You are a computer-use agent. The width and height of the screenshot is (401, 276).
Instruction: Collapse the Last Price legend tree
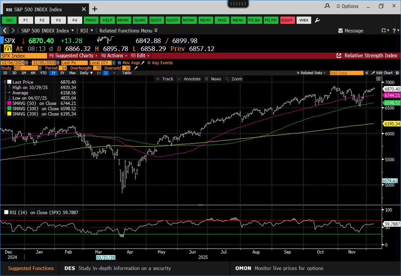pos(5,82)
